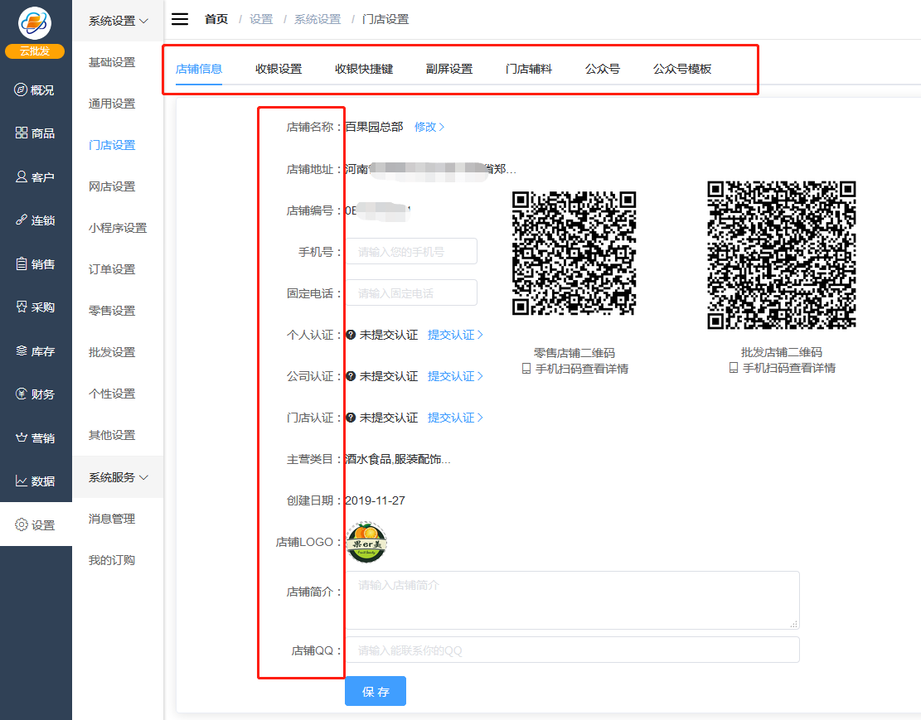This screenshot has width=921, height=720.
Task: Toggle the hamburger menu icon
Action: point(180,19)
